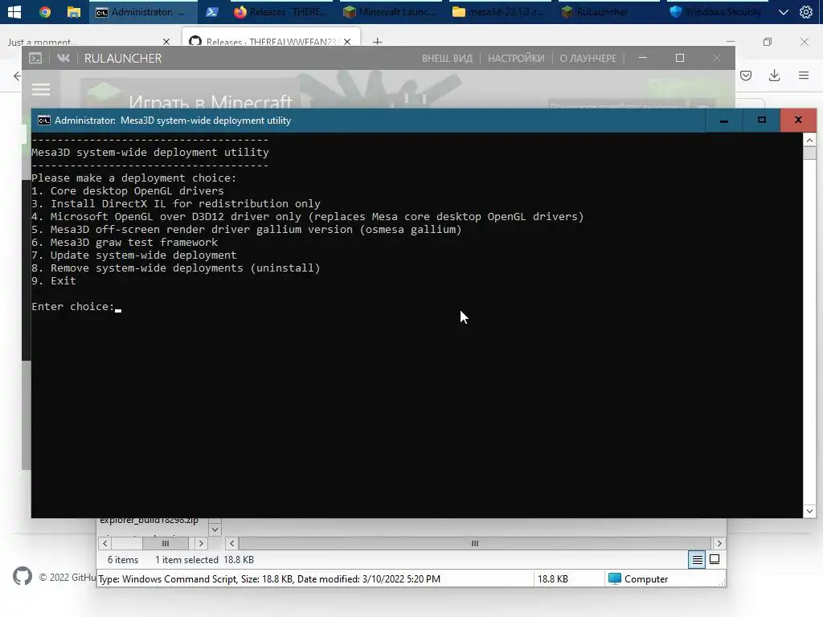Open НАСТРОЙКИ menu in RuLauncher
The width and height of the screenshot is (823, 617).
[516, 58]
